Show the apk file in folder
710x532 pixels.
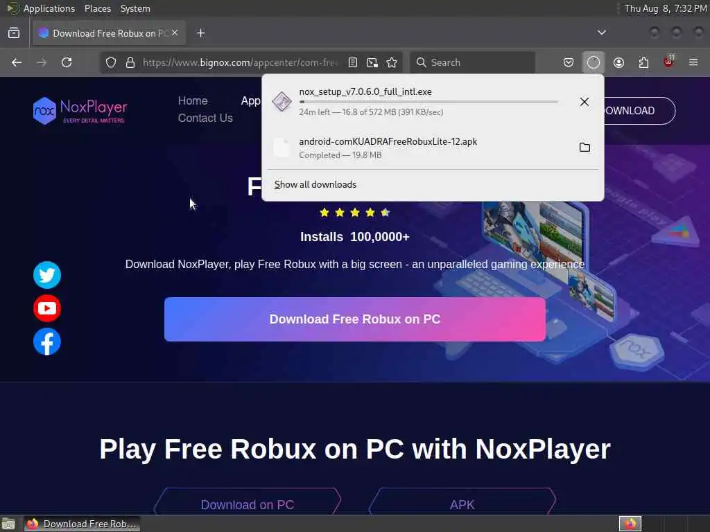[585, 148]
